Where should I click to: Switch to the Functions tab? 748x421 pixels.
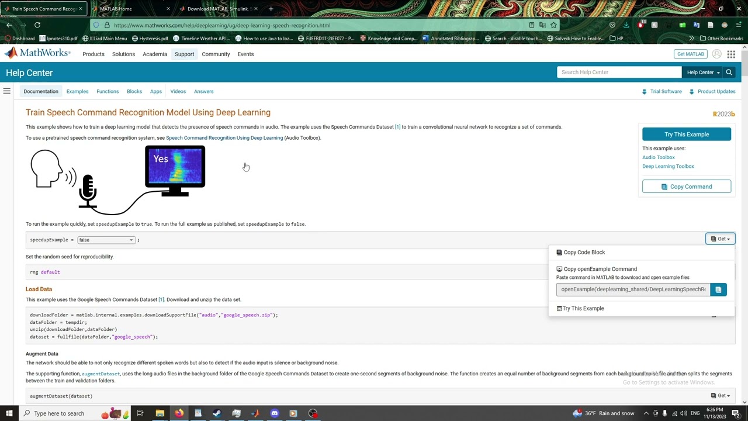pos(108,91)
